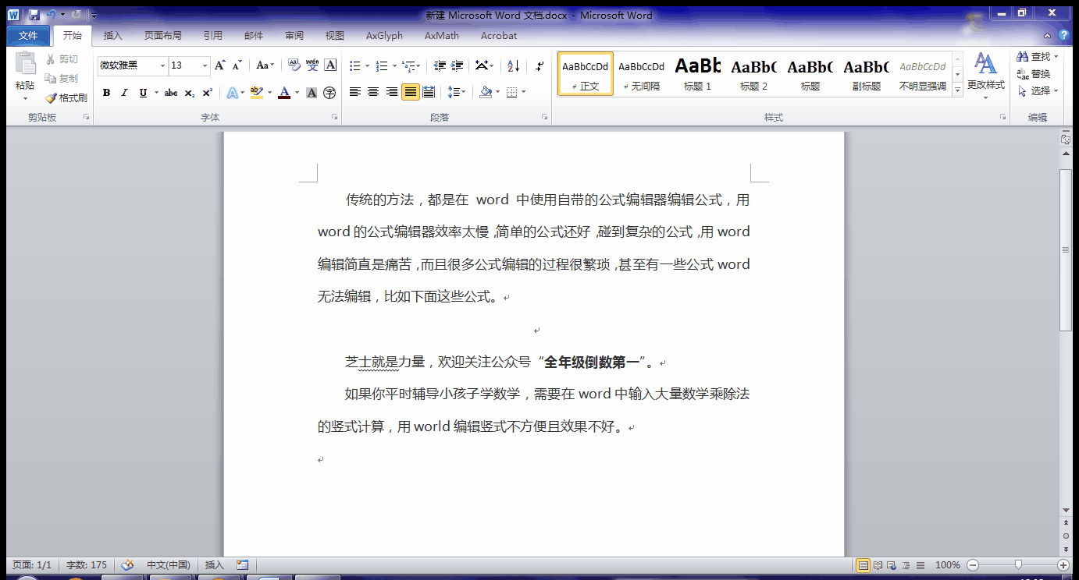
Task: Open the Select (选择) dropdown
Action: (1038, 90)
